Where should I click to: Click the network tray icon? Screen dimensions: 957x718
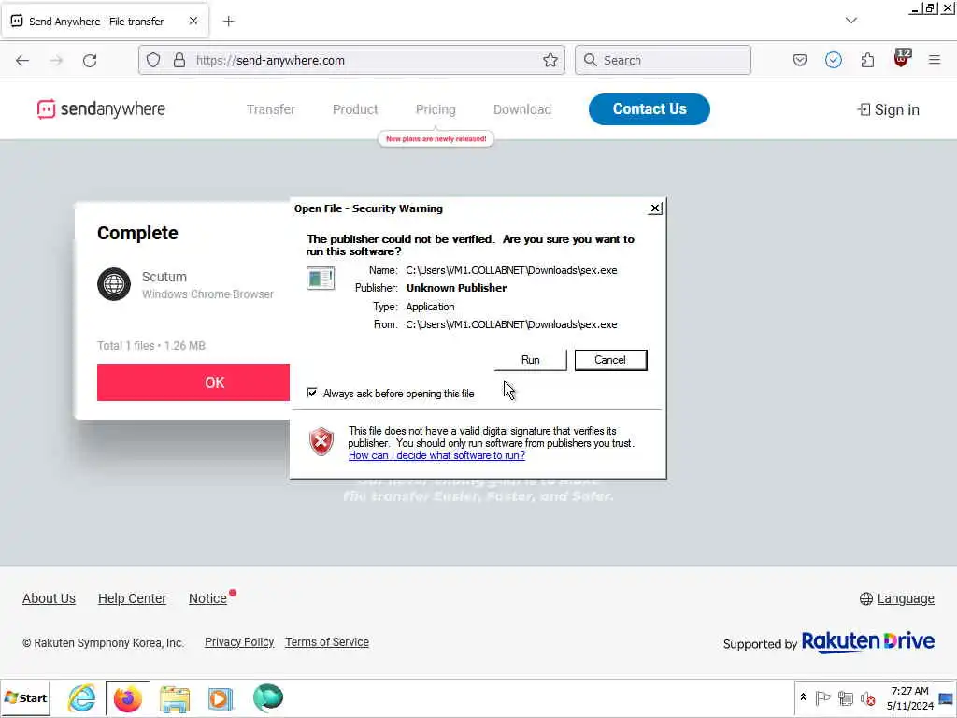click(845, 697)
